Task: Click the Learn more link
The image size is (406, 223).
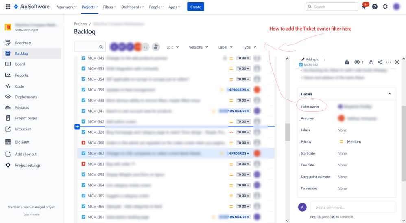Action: (x=32, y=214)
